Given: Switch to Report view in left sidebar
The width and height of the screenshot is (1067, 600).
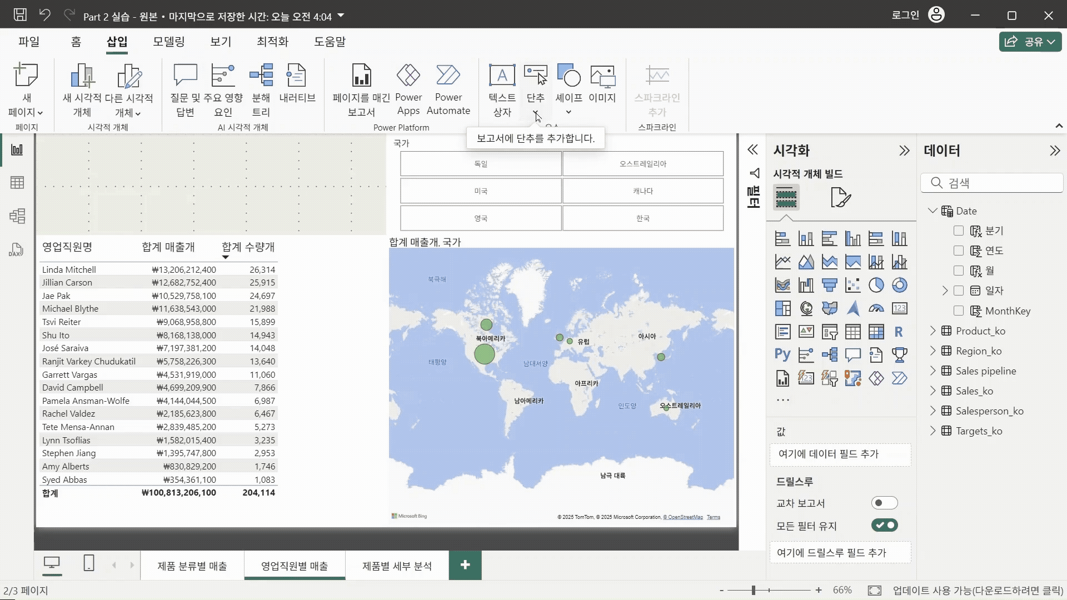Looking at the screenshot, I should (17, 150).
